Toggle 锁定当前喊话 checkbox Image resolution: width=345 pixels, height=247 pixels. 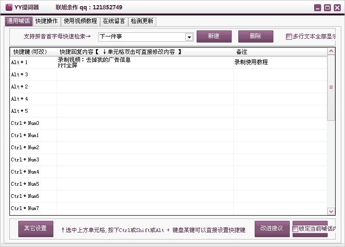[x=295, y=229]
